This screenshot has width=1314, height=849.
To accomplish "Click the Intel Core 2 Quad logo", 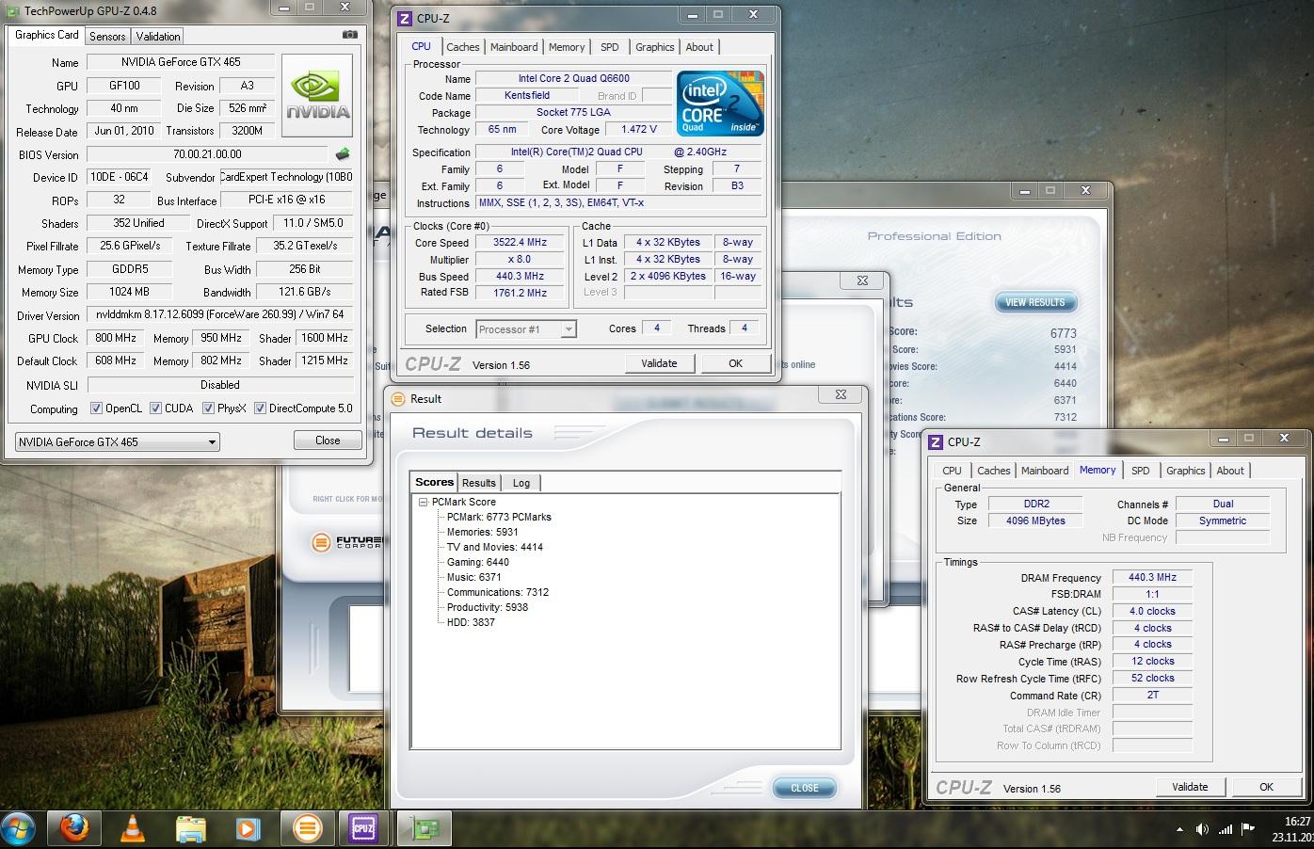I will click(x=720, y=103).
